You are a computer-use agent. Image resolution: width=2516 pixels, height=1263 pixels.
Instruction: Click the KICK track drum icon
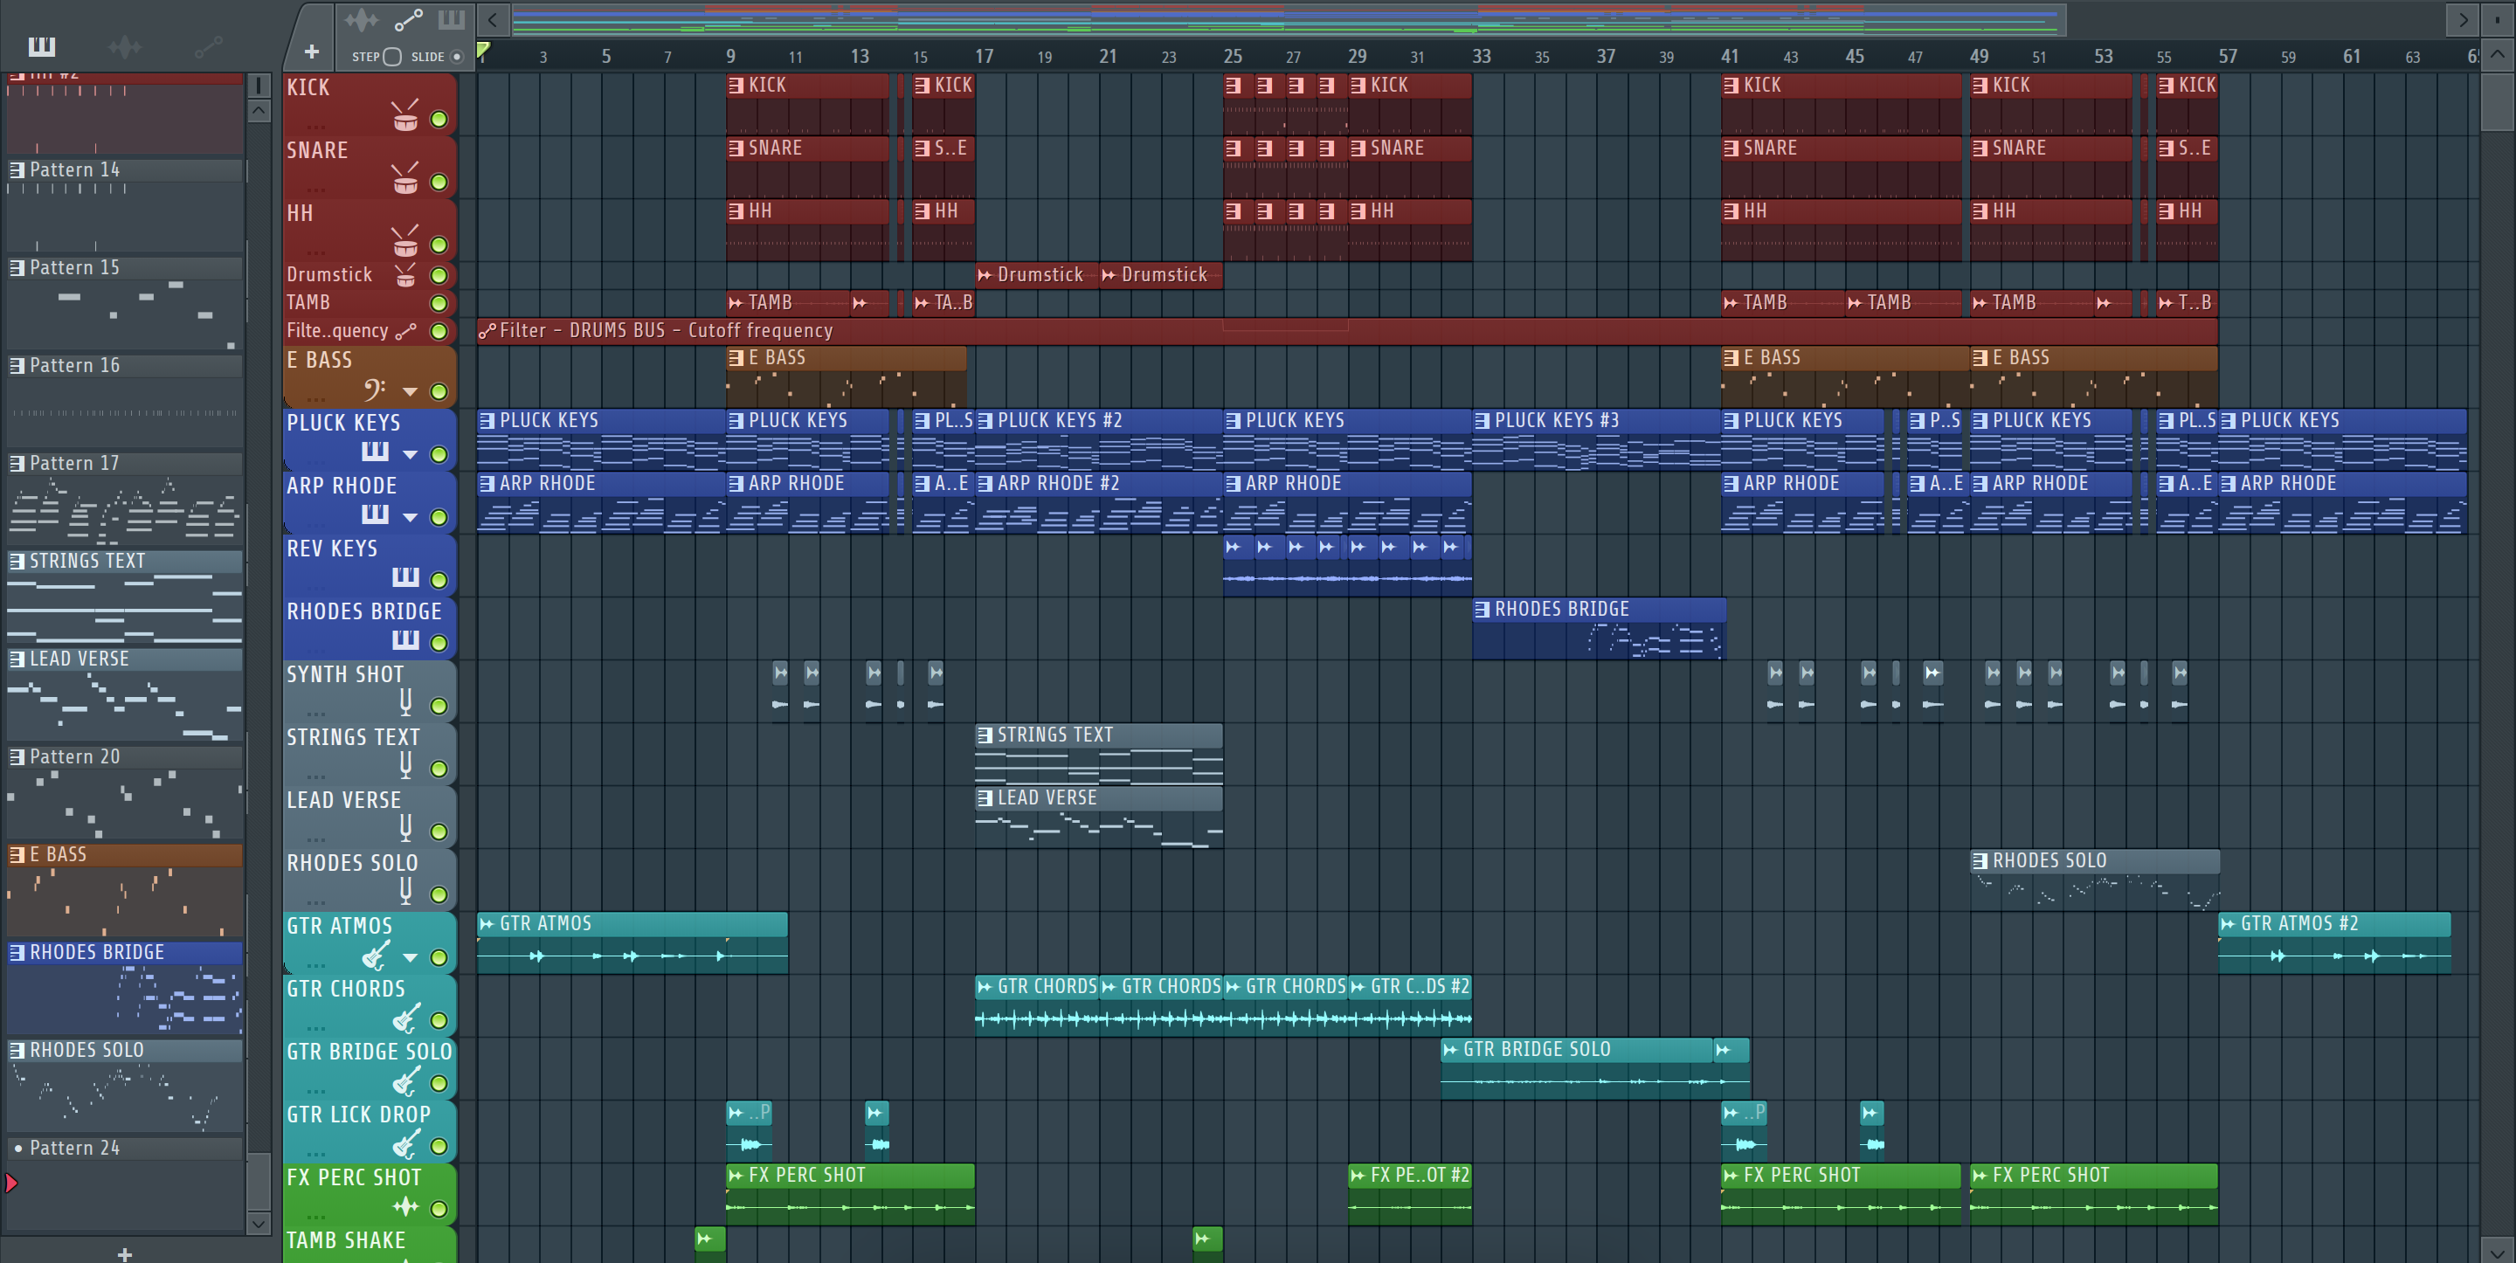pos(405,115)
